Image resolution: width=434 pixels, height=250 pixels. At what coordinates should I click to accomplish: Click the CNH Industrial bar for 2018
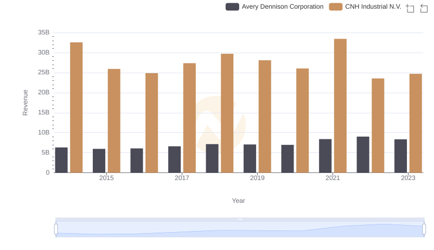(x=227, y=113)
